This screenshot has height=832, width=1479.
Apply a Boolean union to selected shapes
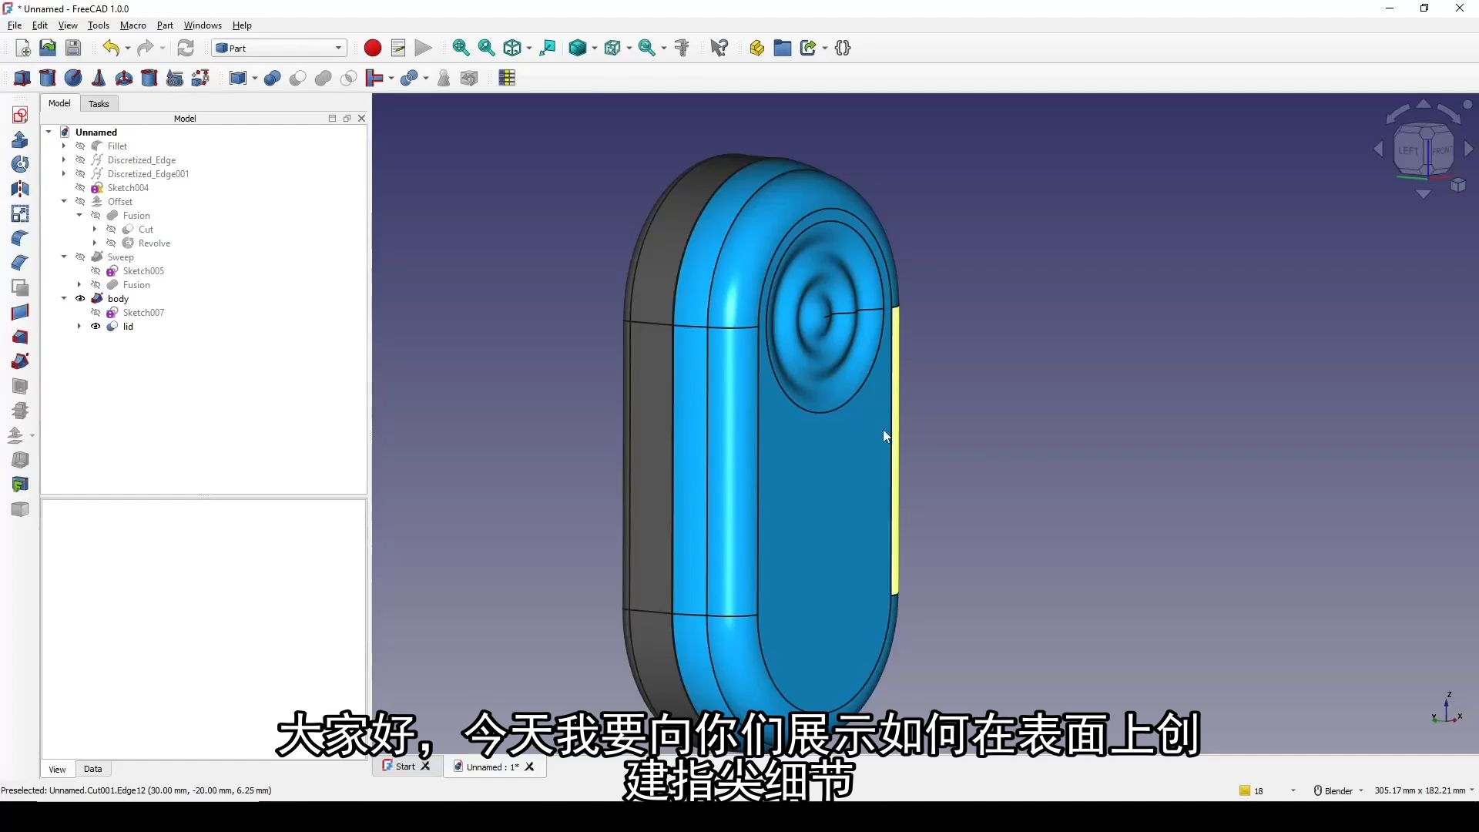click(323, 78)
